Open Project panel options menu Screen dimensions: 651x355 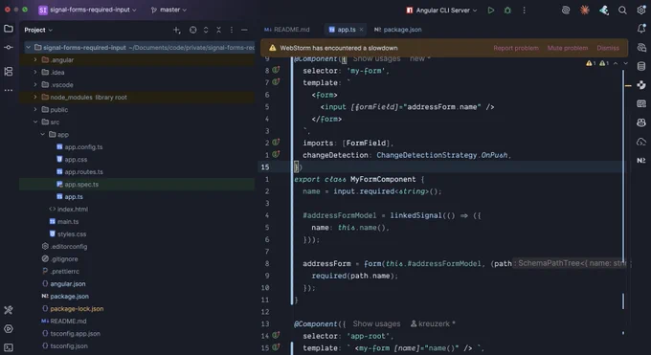pos(232,30)
